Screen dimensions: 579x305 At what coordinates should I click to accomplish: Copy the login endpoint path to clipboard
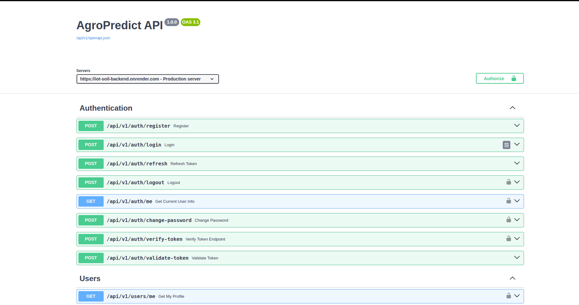[x=506, y=145]
